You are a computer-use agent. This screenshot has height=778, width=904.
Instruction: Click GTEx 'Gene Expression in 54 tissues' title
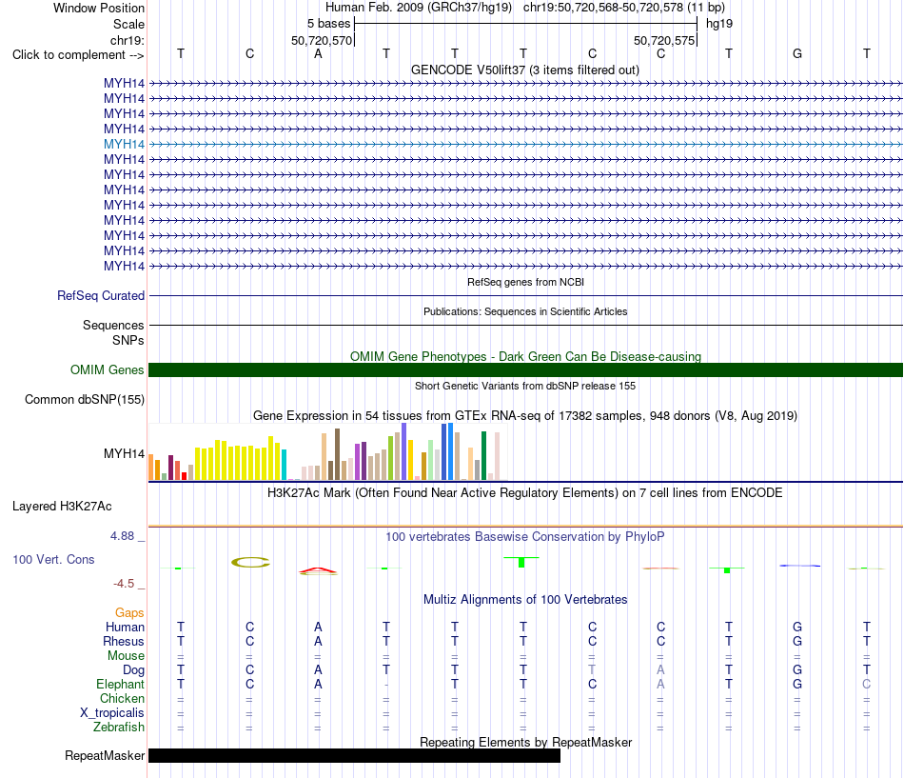coord(525,415)
